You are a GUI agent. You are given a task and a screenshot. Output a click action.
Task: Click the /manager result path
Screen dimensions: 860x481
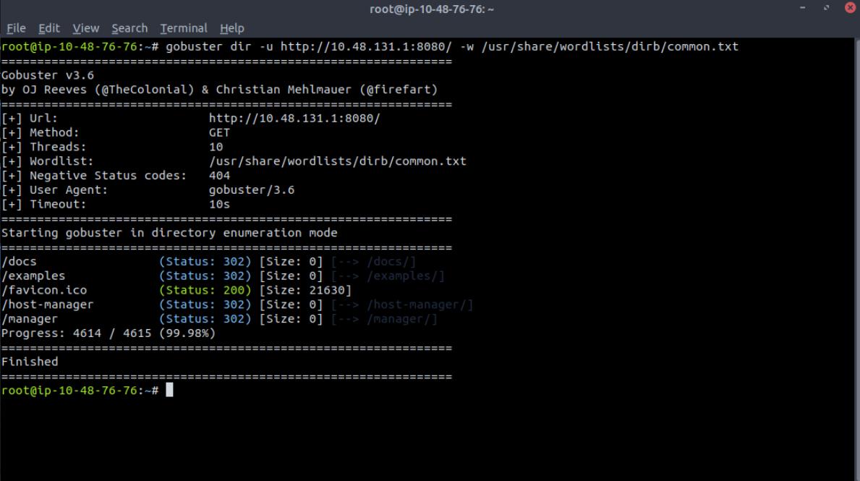click(30, 319)
